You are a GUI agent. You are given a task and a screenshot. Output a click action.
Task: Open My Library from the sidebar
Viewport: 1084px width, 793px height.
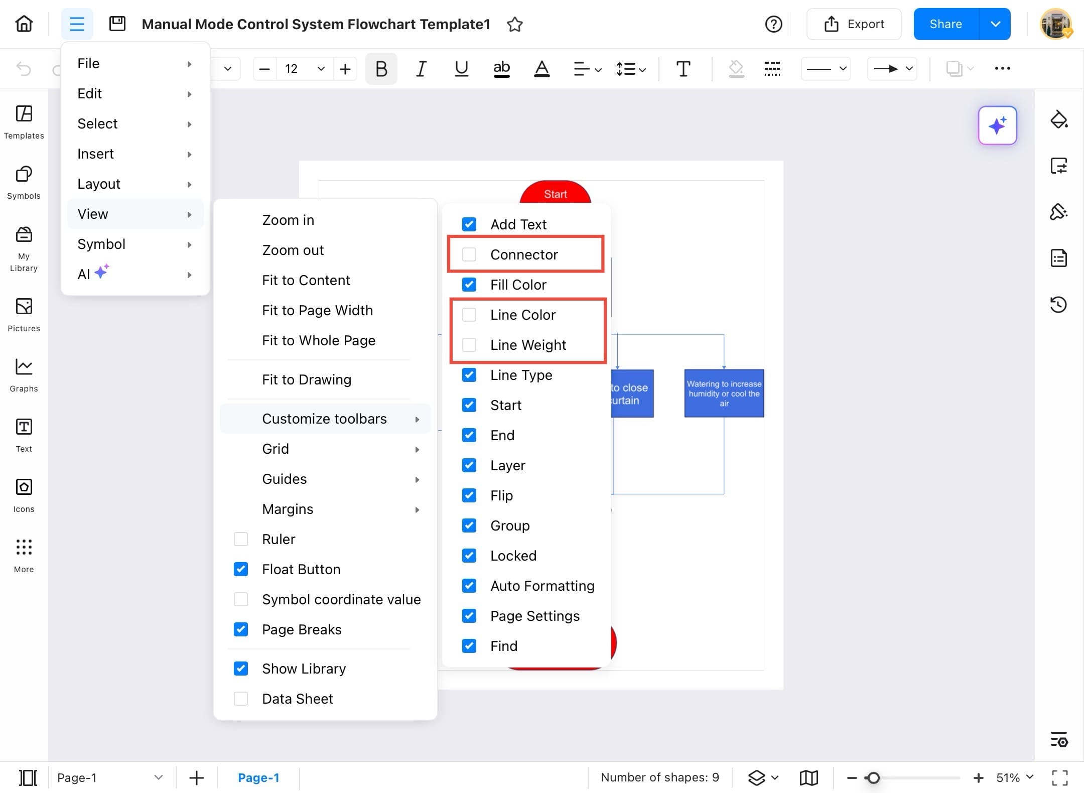click(x=23, y=246)
